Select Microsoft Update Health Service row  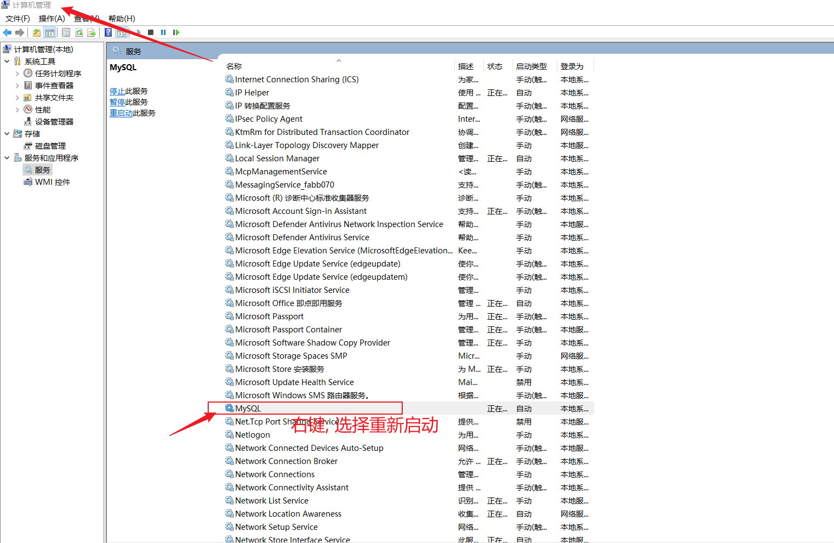pos(409,382)
